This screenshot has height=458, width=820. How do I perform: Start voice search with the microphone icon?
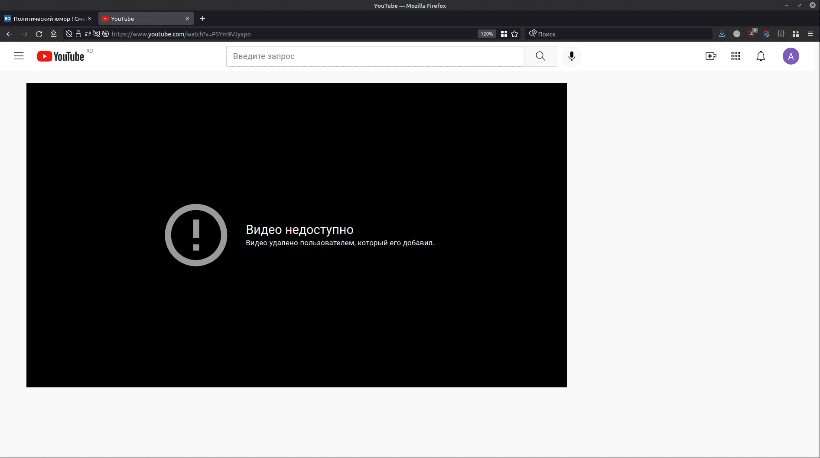(572, 56)
